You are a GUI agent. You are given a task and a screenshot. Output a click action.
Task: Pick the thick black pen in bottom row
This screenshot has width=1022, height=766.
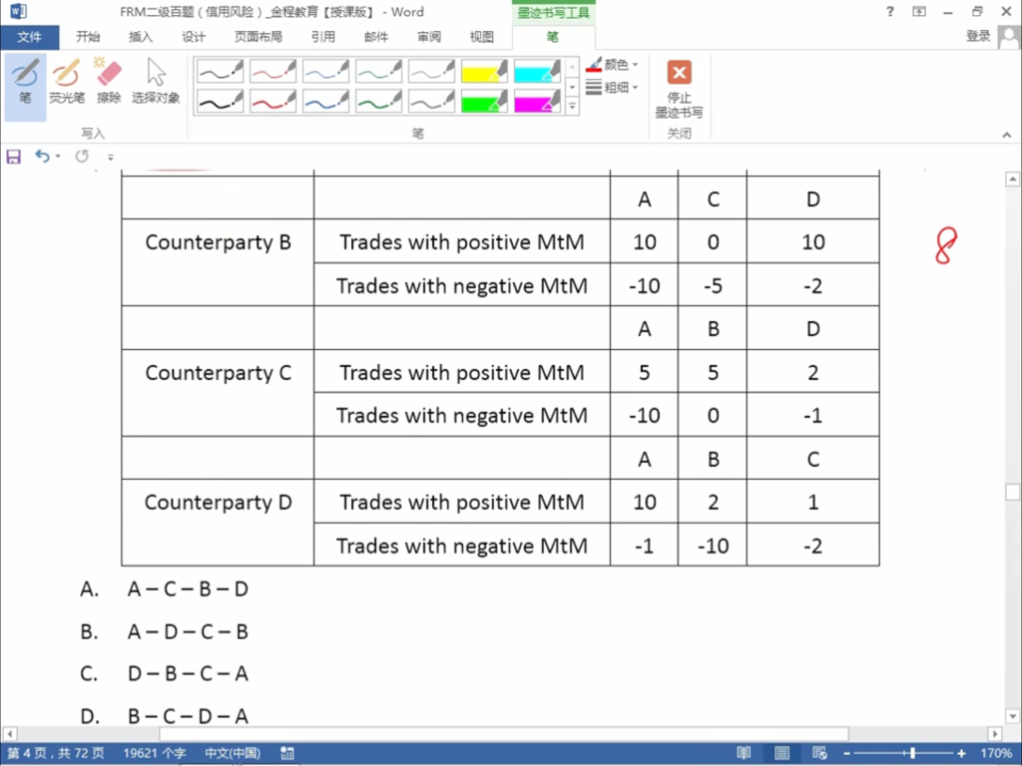pos(221,102)
